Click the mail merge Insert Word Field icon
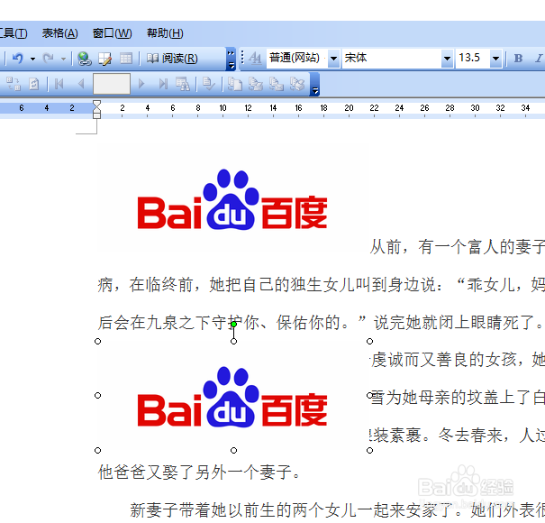The width and height of the screenshot is (545, 523). pyautogui.click(x=14, y=84)
